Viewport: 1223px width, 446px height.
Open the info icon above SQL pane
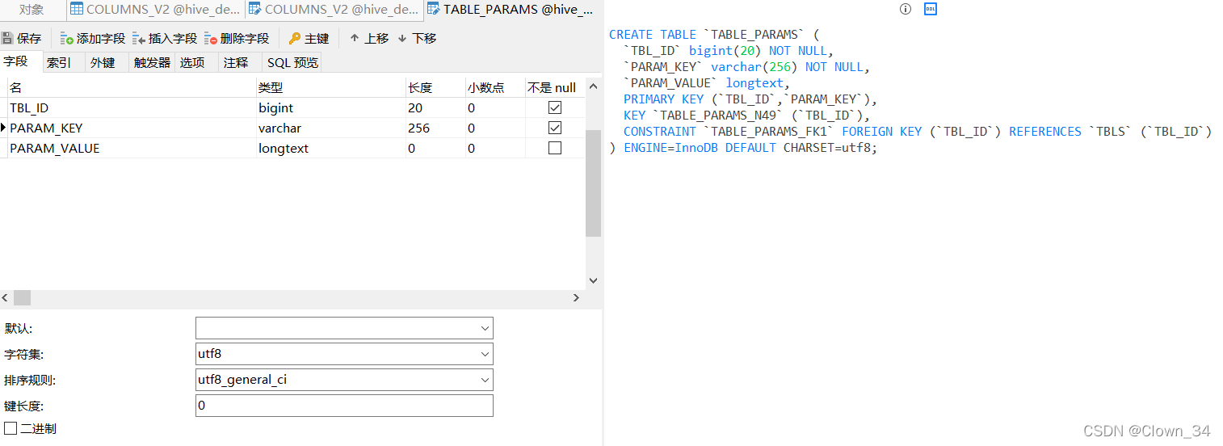pos(906,9)
